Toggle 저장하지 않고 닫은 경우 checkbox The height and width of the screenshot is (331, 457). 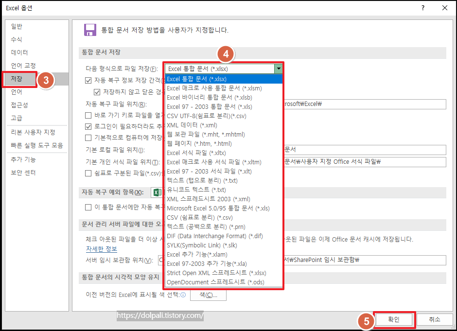97,92
